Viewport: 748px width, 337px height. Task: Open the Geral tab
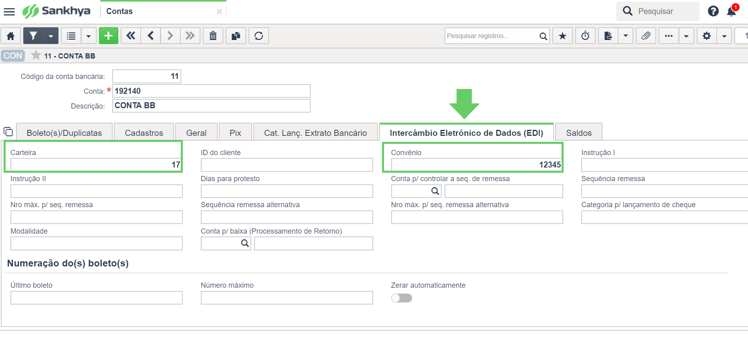pos(196,133)
